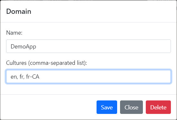Save the Domain settings
Image resolution: width=177 pixels, height=120 pixels.
107,107
